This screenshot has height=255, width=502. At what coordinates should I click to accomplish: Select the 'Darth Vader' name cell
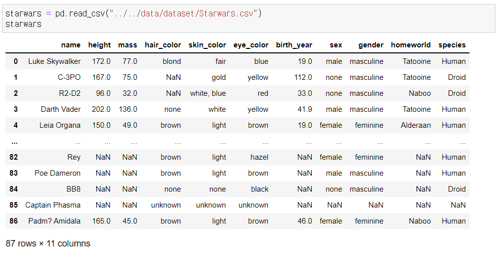click(61, 109)
